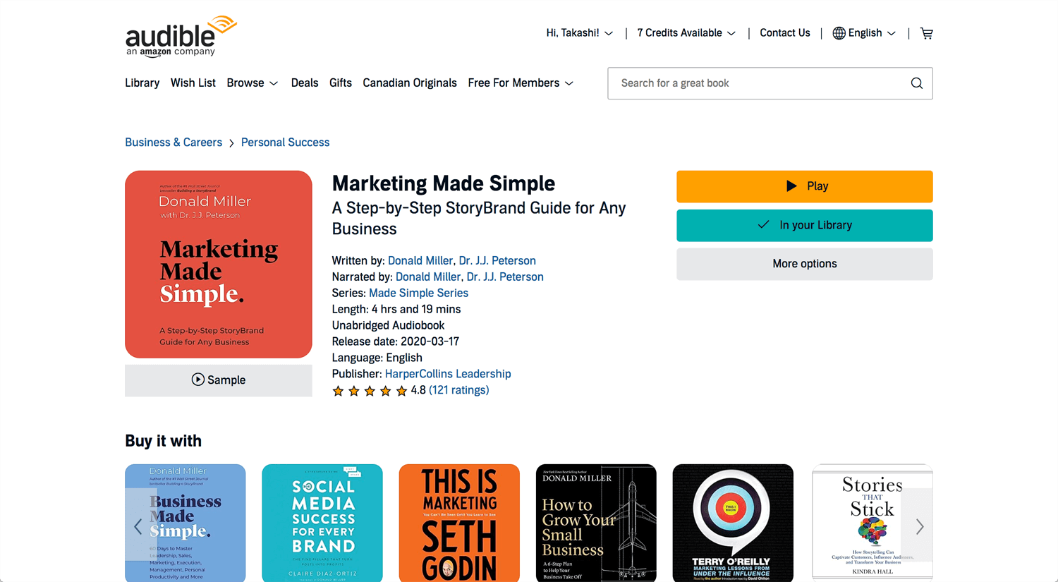Screen dimensions: 1058x582
Task: Click the In your Library button
Action: click(x=805, y=225)
